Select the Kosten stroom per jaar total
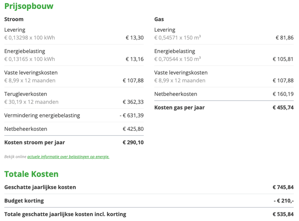 point(133,142)
